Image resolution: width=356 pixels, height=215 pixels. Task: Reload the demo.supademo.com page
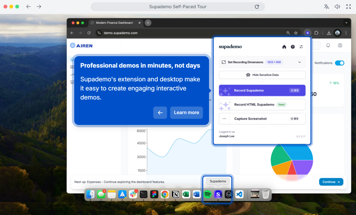click(89, 33)
